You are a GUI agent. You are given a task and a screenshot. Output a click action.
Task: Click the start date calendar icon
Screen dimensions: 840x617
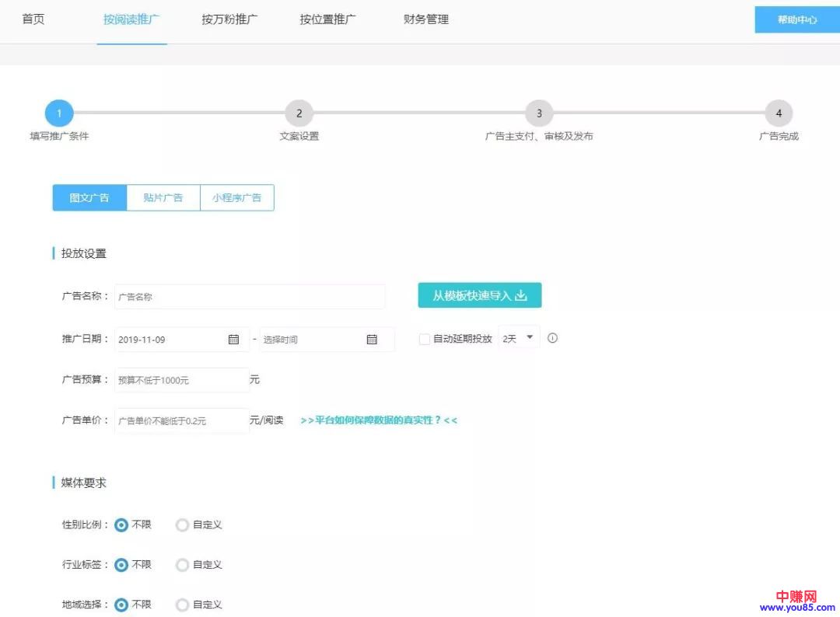tap(233, 340)
